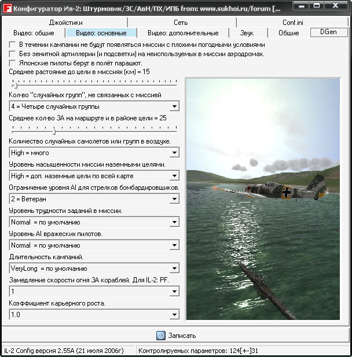
Task: Click the red F application icon in title bar
Action: (x=8, y=9)
